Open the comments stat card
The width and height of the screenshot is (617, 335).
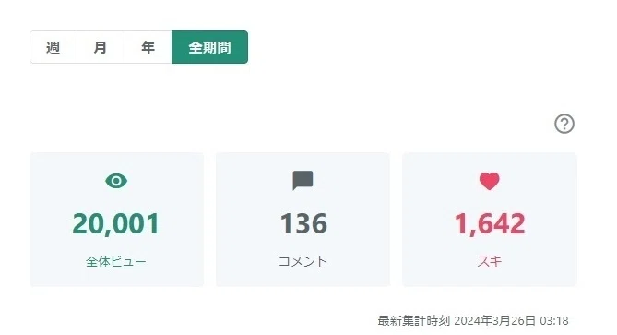303,220
